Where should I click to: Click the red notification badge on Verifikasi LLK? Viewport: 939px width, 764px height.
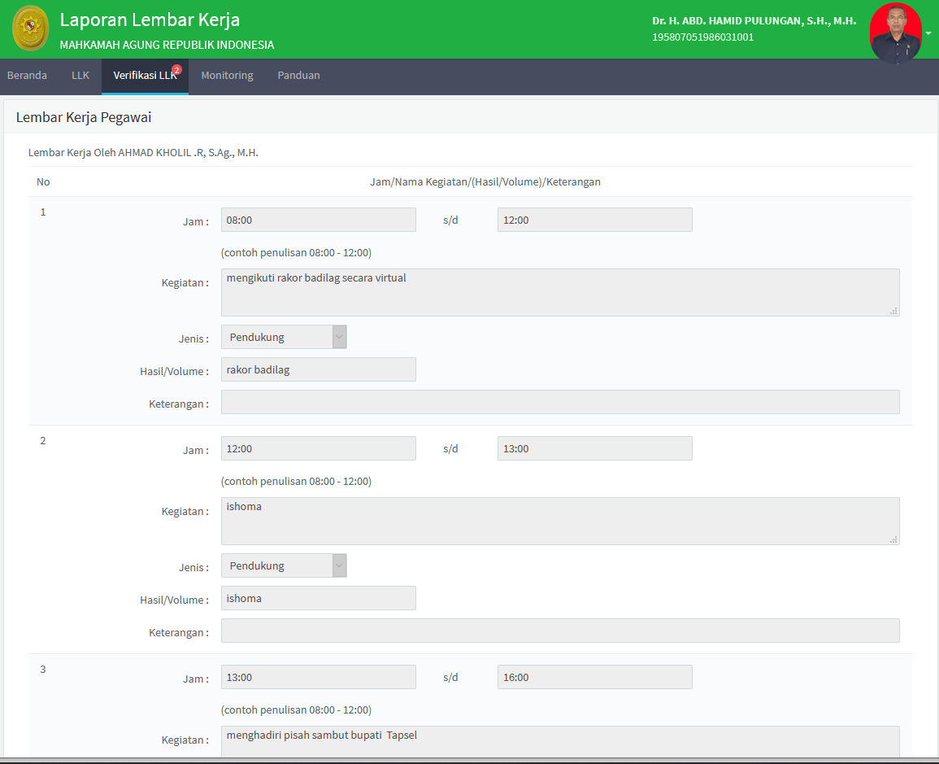176,70
